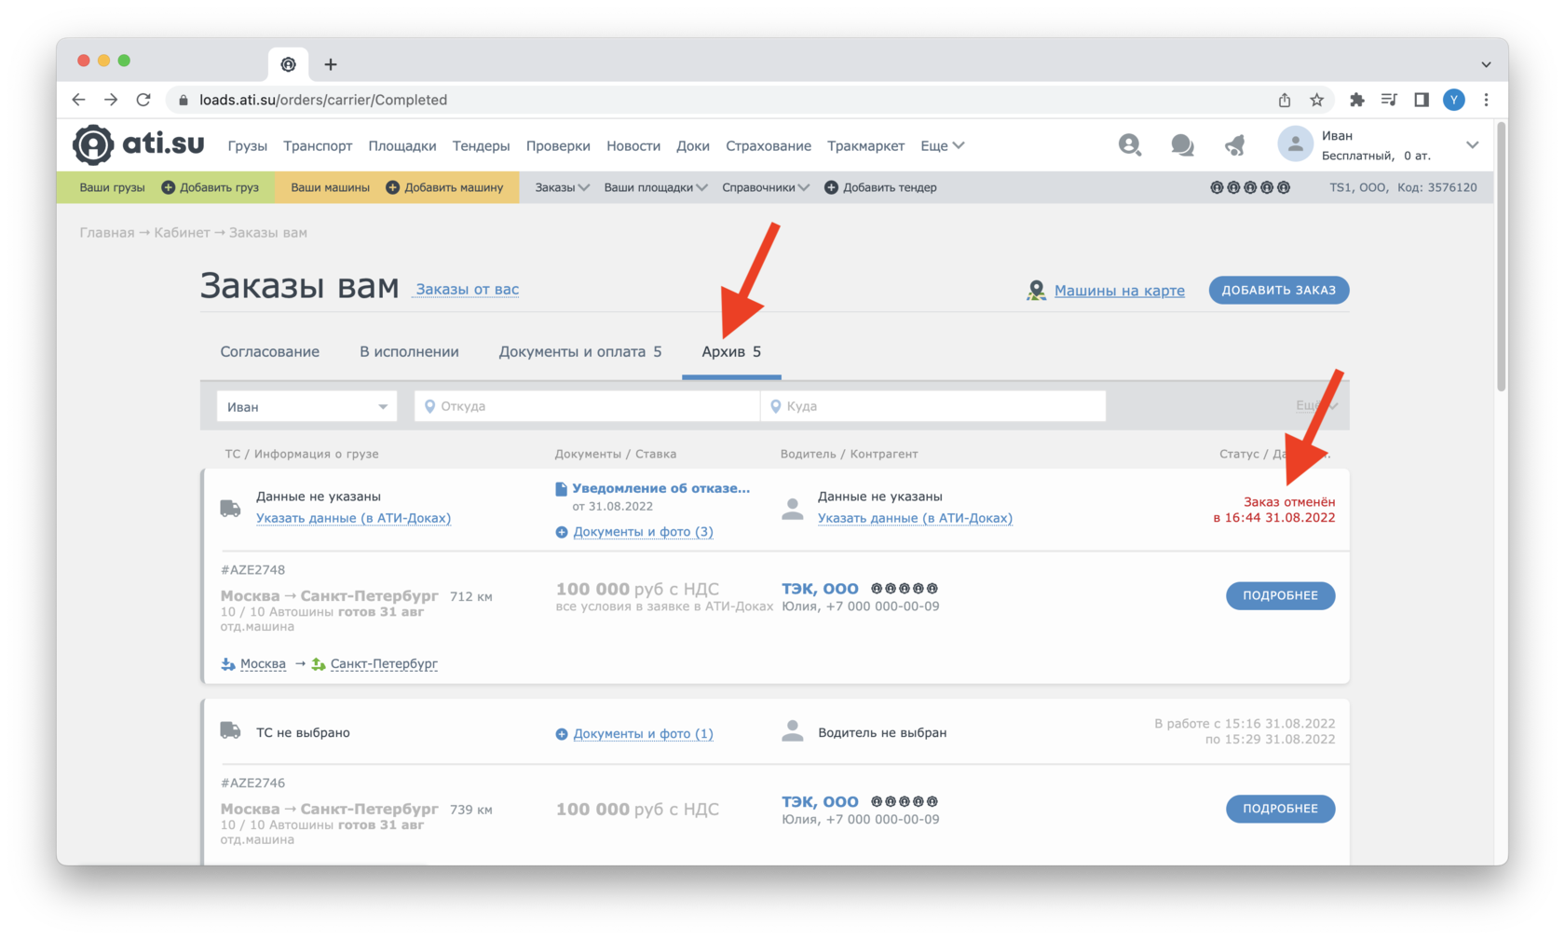Click ПОДРОБНЕЕ for order AZE2746
1565x940 pixels.
[x=1280, y=809]
